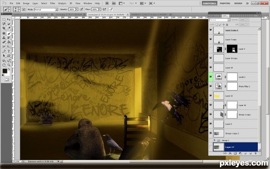Image resolution: width=270 pixels, height=169 pixels.
Task: Open the Layer menu
Action: tap(35, 3)
